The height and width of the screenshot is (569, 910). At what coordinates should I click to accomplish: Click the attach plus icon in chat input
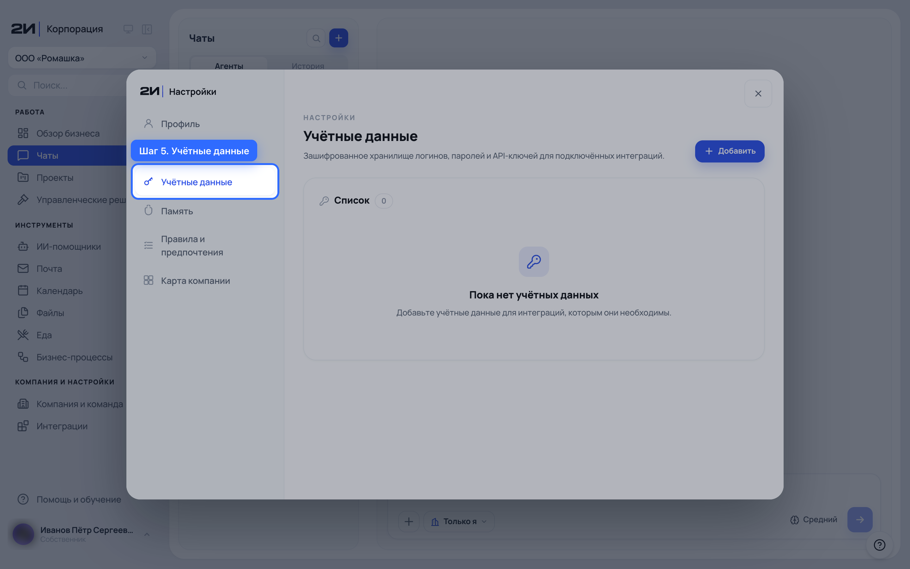(409, 521)
